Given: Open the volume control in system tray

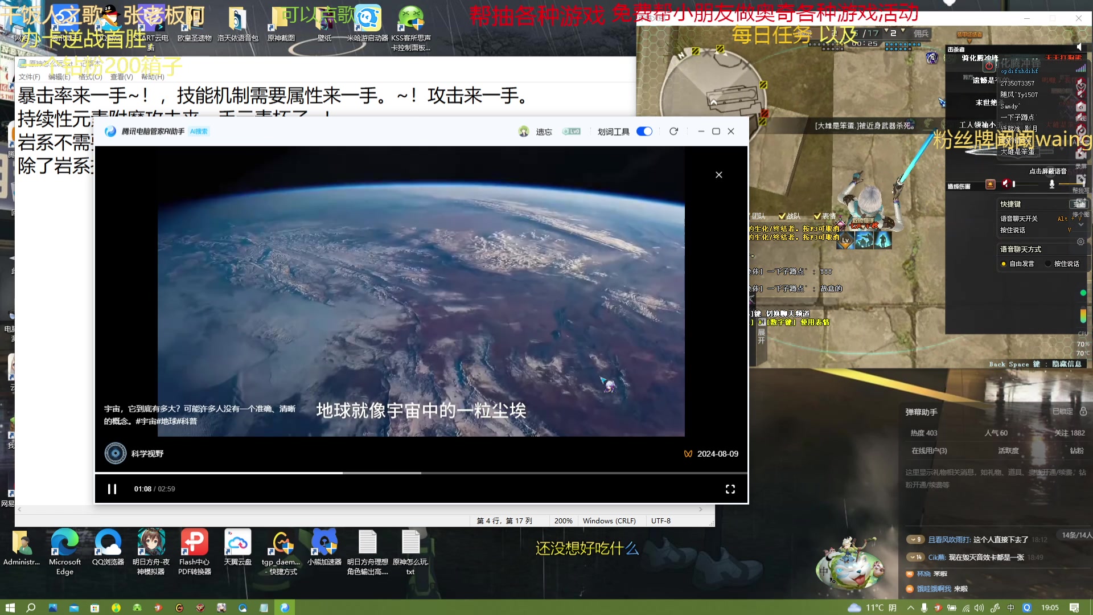Looking at the screenshot, I should 979,608.
